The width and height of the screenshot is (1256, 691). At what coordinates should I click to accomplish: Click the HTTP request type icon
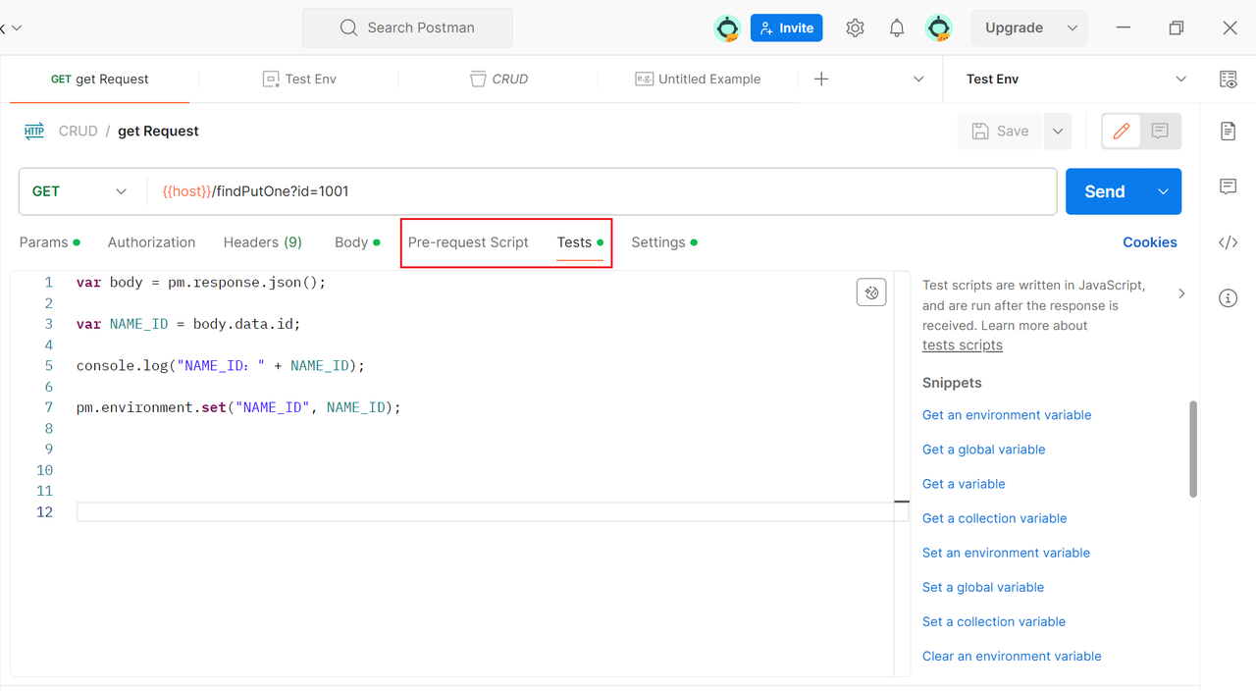click(34, 131)
